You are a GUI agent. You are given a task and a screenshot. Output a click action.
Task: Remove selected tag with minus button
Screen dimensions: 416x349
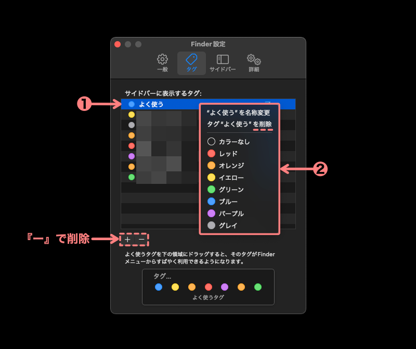click(x=141, y=240)
